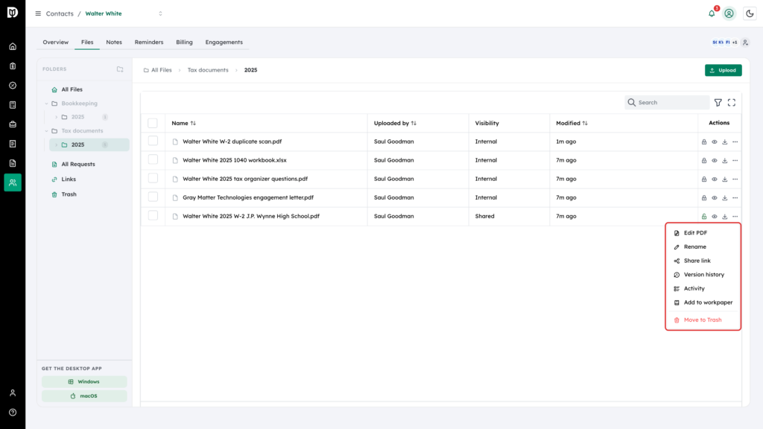Download Gray Matter Technologies engagement letter
The width and height of the screenshot is (763, 429).
click(724, 198)
